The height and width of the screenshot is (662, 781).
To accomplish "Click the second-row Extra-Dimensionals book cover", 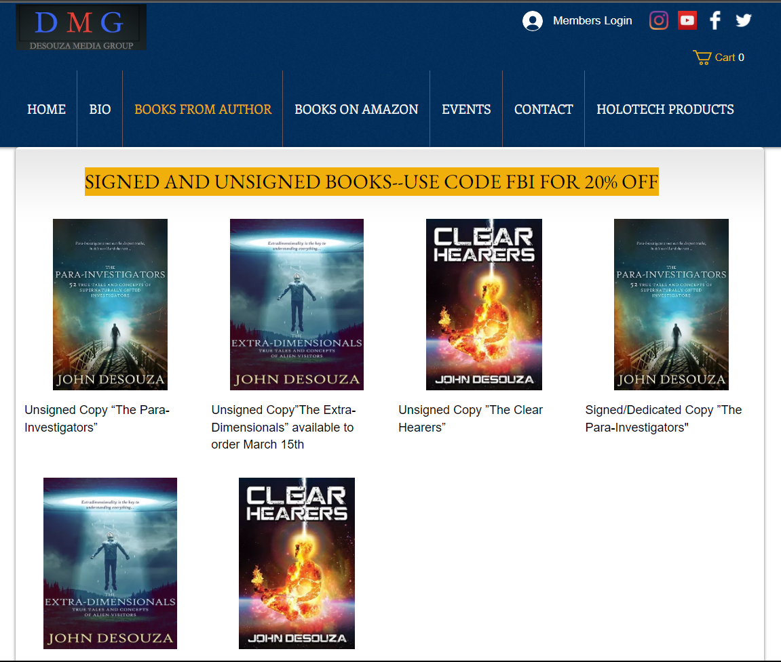I will [110, 564].
